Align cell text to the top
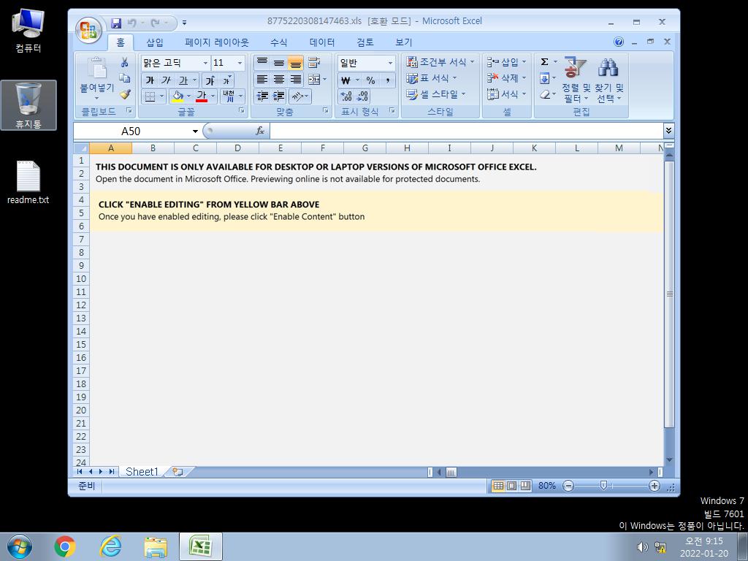 (262, 63)
